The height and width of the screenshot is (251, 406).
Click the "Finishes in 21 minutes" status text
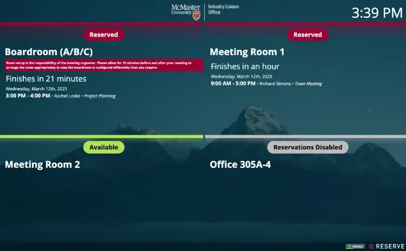(x=45, y=79)
